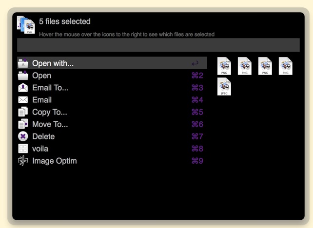Click the Copy To... documents icon

click(x=23, y=112)
